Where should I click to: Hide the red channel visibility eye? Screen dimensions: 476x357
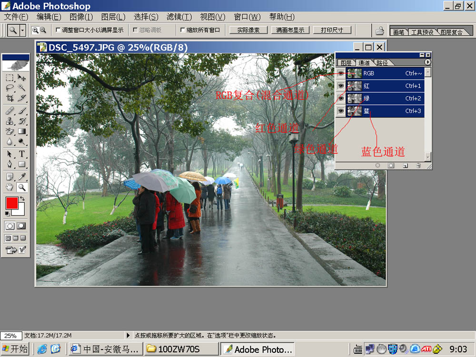tap(340, 86)
